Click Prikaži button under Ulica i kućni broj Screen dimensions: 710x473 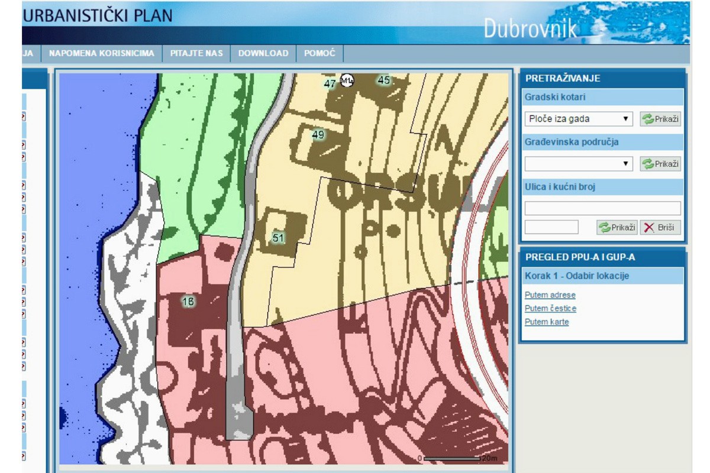point(617,227)
